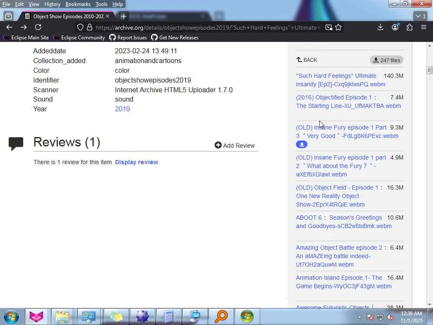Open ABOOT 6 Season's Greetings file

(343, 222)
